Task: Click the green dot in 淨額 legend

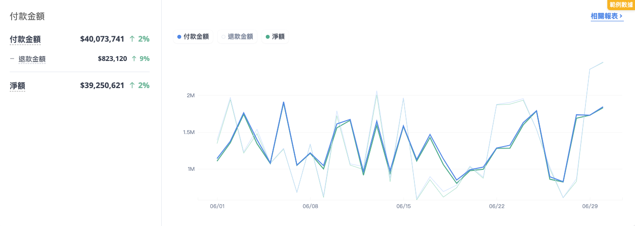Action: [x=267, y=37]
